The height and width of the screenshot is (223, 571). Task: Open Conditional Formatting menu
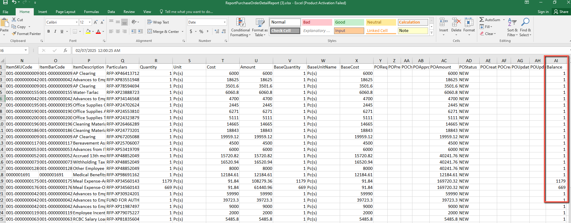[240, 27]
